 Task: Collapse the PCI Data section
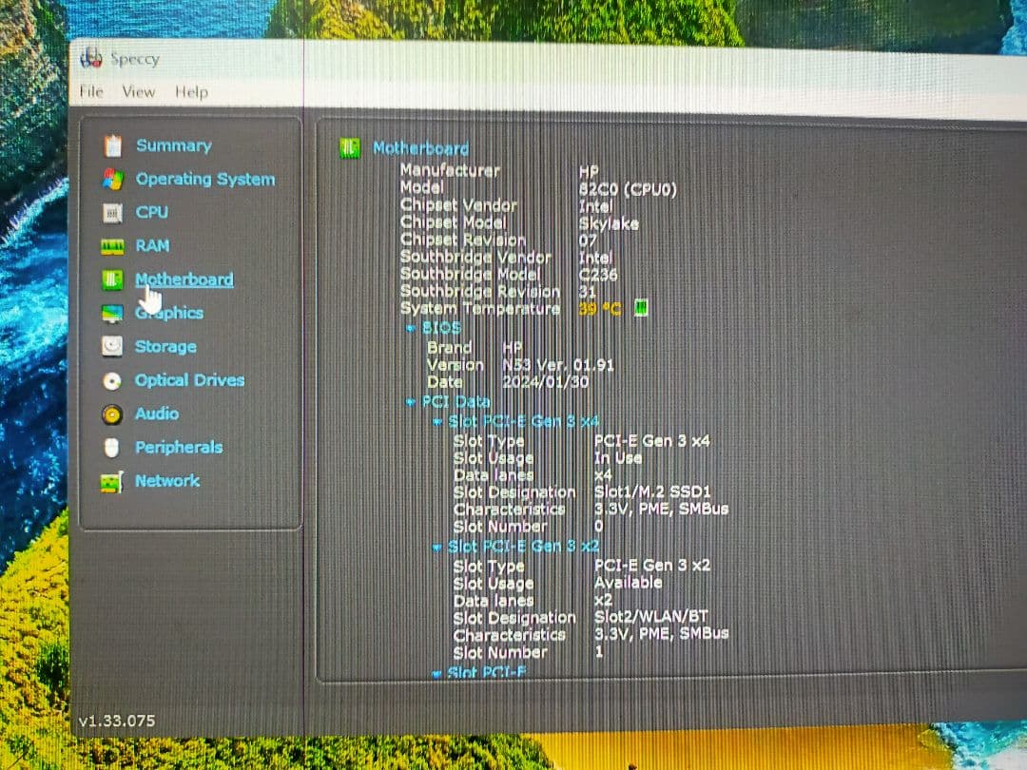click(412, 401)
